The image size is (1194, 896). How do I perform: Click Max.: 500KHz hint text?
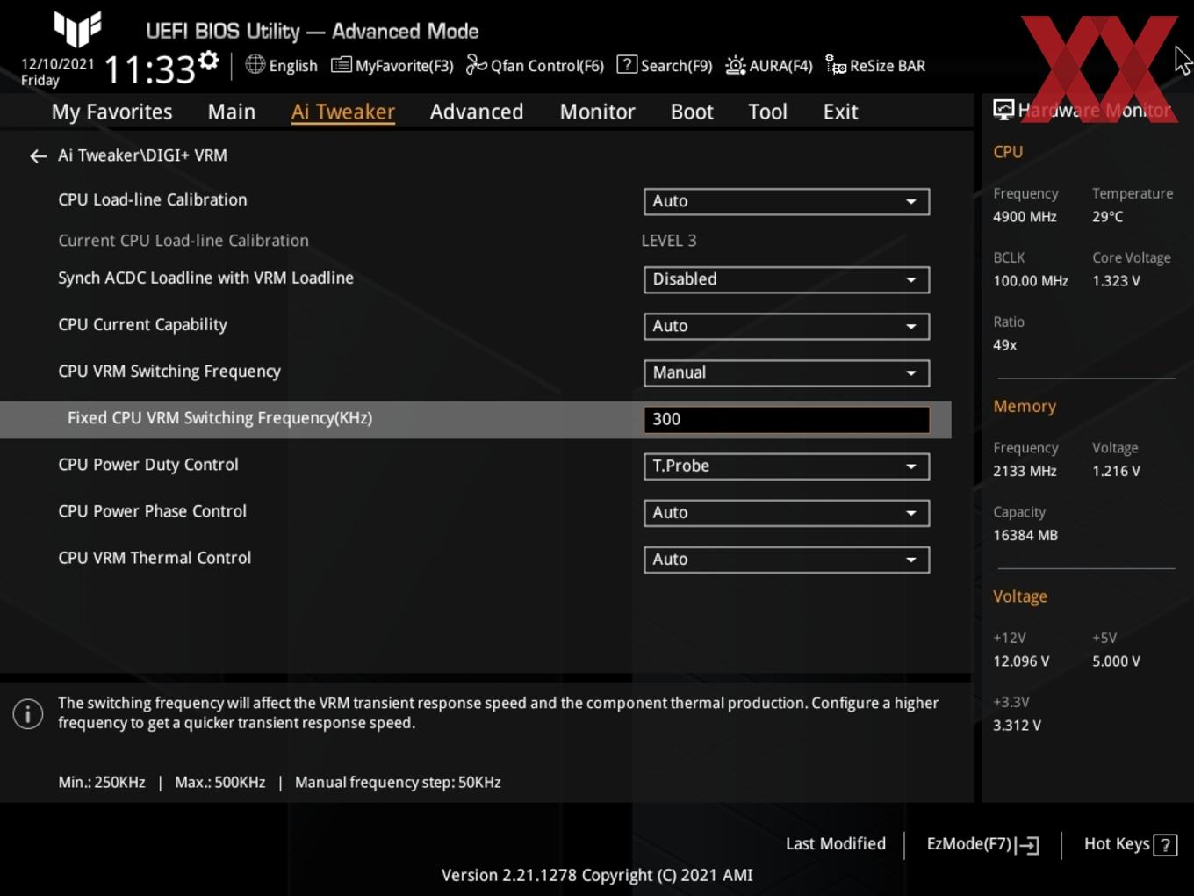point(219,782)
